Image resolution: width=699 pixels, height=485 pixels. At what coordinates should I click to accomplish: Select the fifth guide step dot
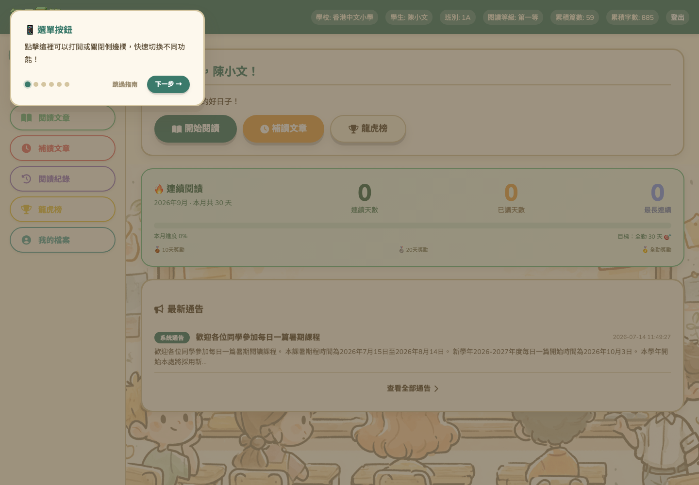tap(59, 84)
